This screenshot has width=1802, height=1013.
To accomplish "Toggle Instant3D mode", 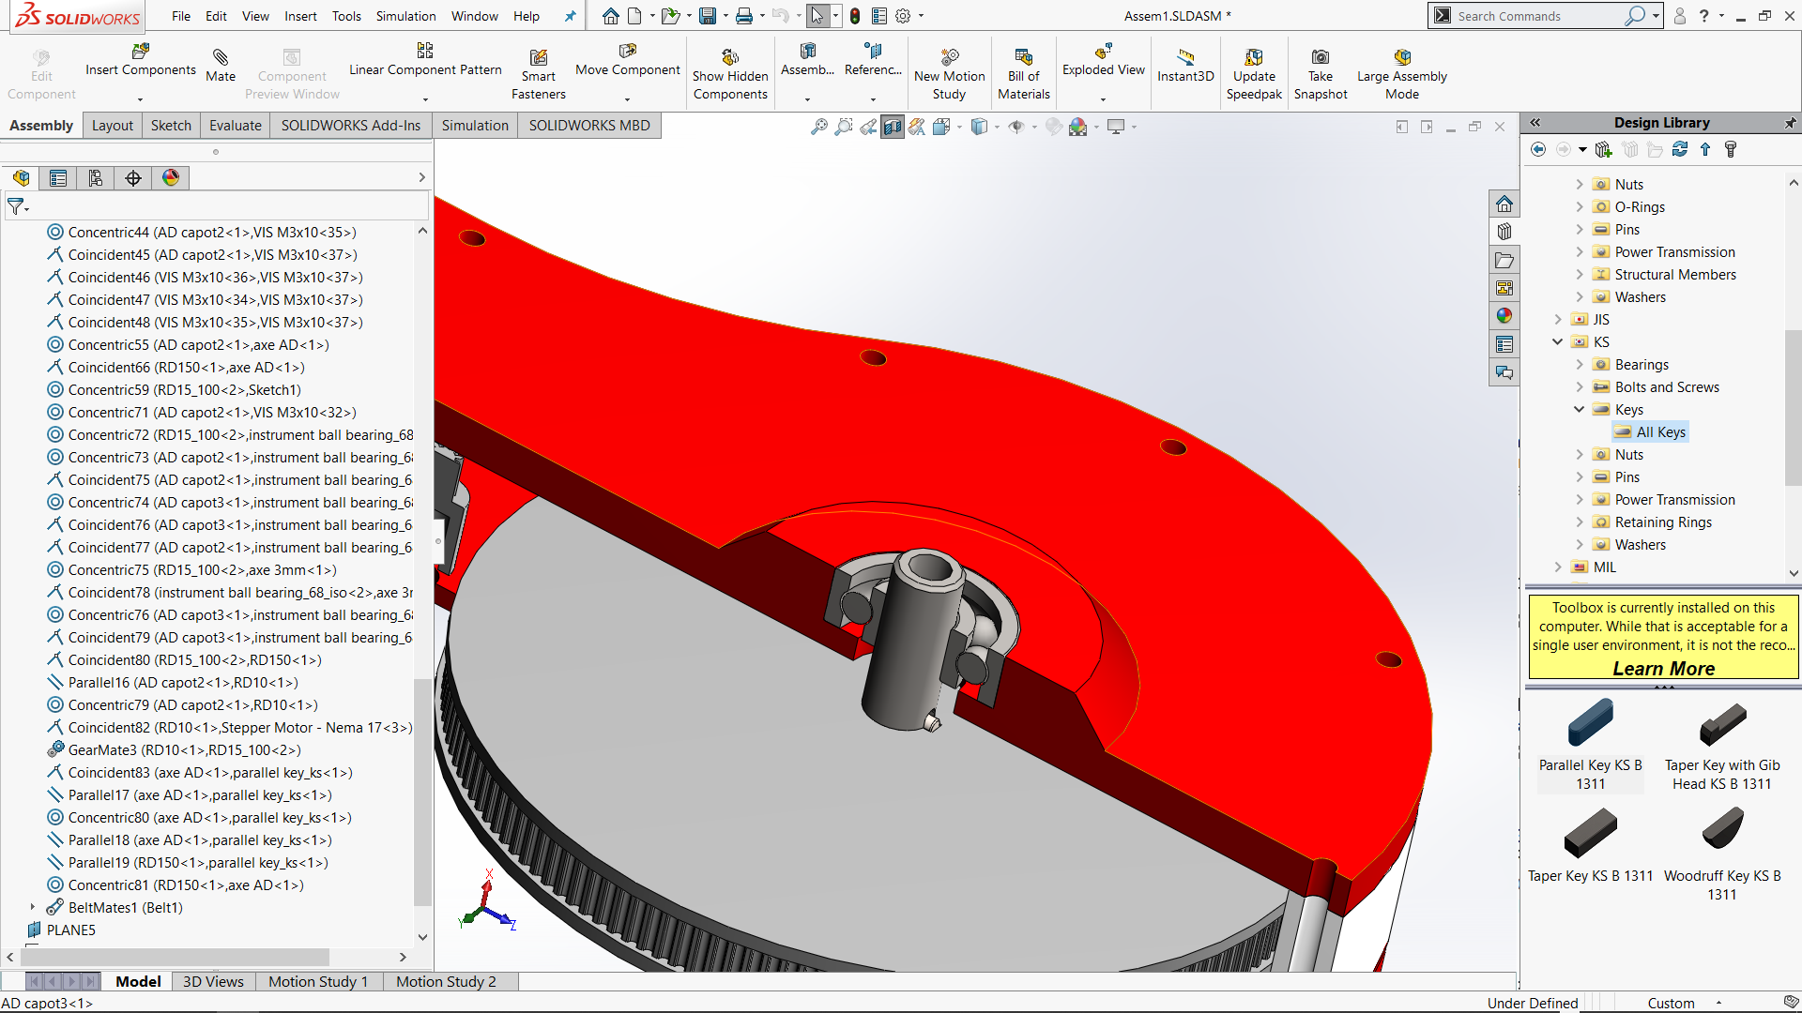I will tap(1185, 57).
